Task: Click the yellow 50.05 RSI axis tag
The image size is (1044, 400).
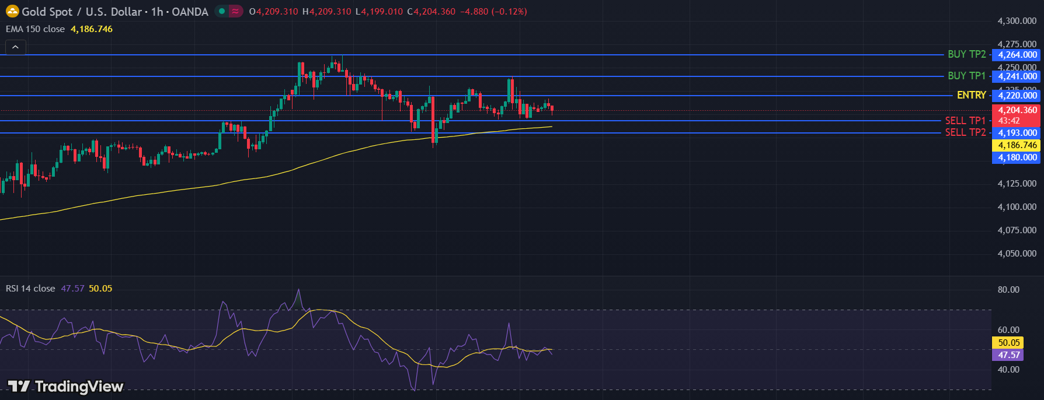Action: coord(1008,343)
